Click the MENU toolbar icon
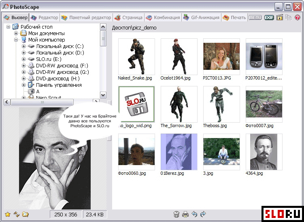 [255, 18]
